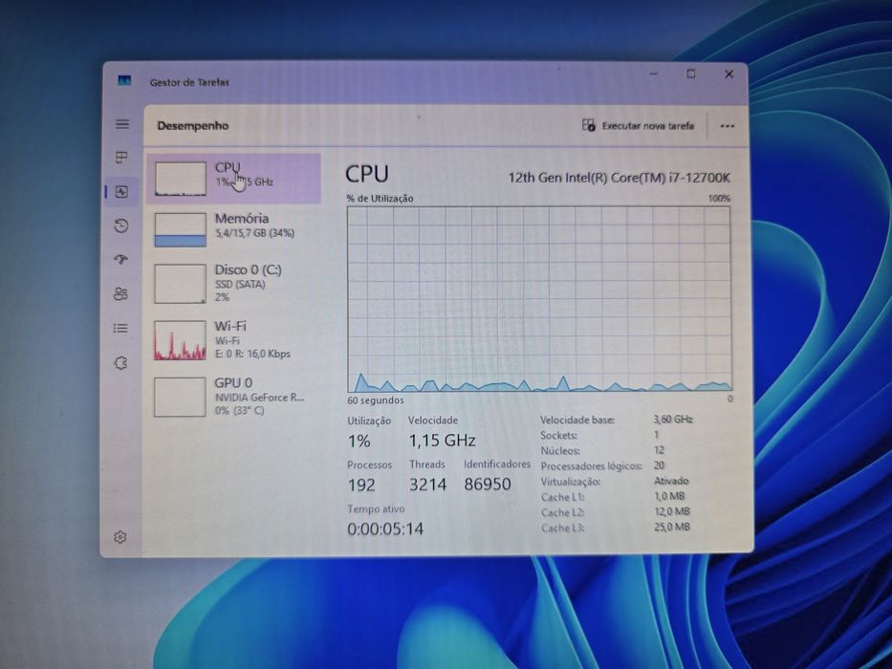Open Task Manager settings gear

(x=120, y=537)
